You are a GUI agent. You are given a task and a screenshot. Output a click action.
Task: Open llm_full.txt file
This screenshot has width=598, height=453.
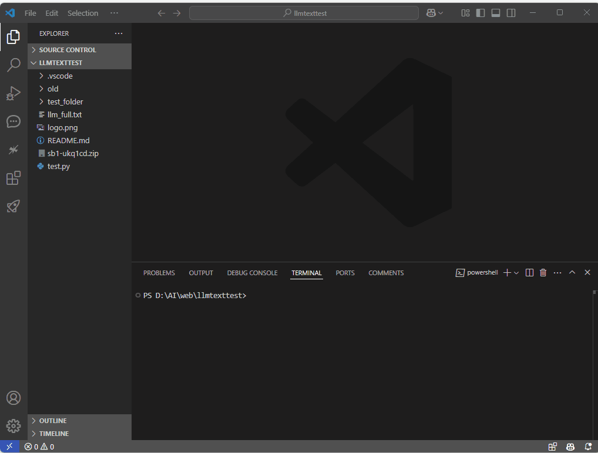pos(79,114)
